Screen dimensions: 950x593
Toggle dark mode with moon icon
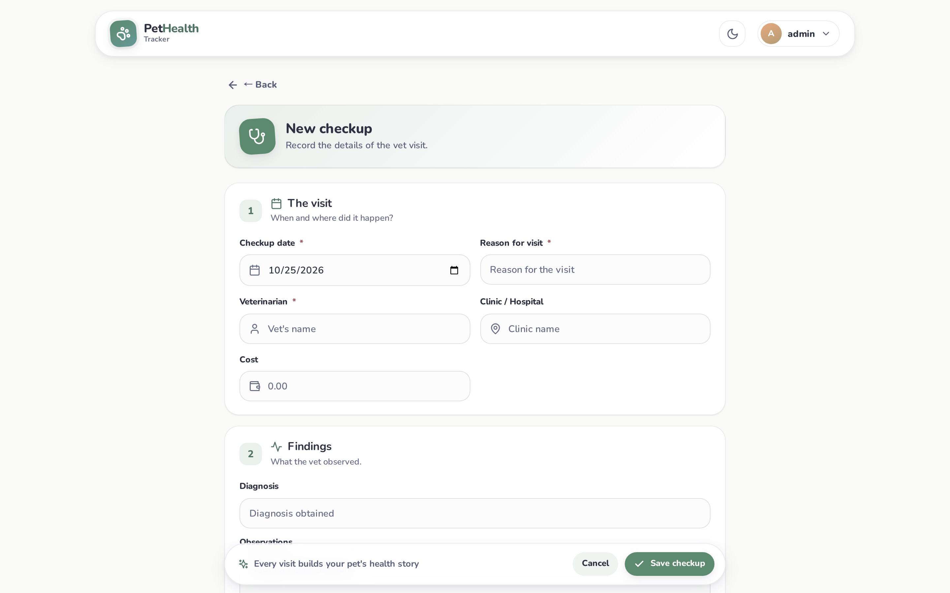pos(732,34)
